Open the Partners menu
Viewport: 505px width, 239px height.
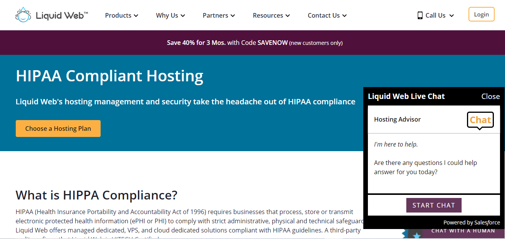219,15
